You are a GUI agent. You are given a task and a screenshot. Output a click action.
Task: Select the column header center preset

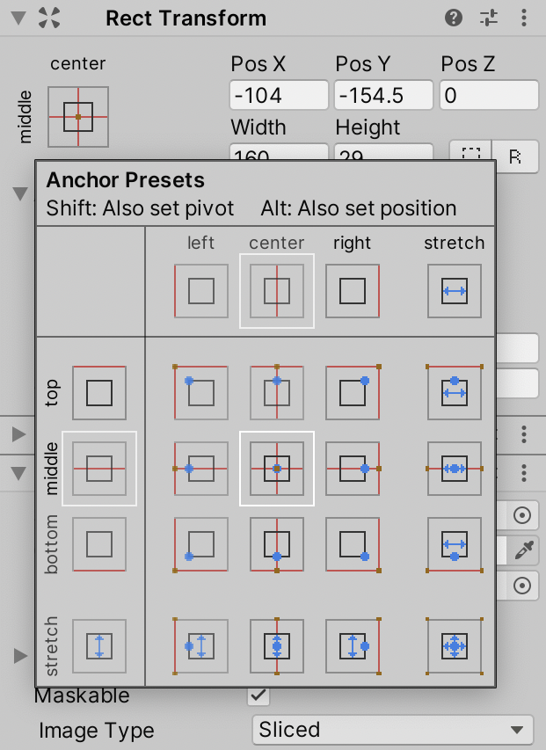point(277,291)
